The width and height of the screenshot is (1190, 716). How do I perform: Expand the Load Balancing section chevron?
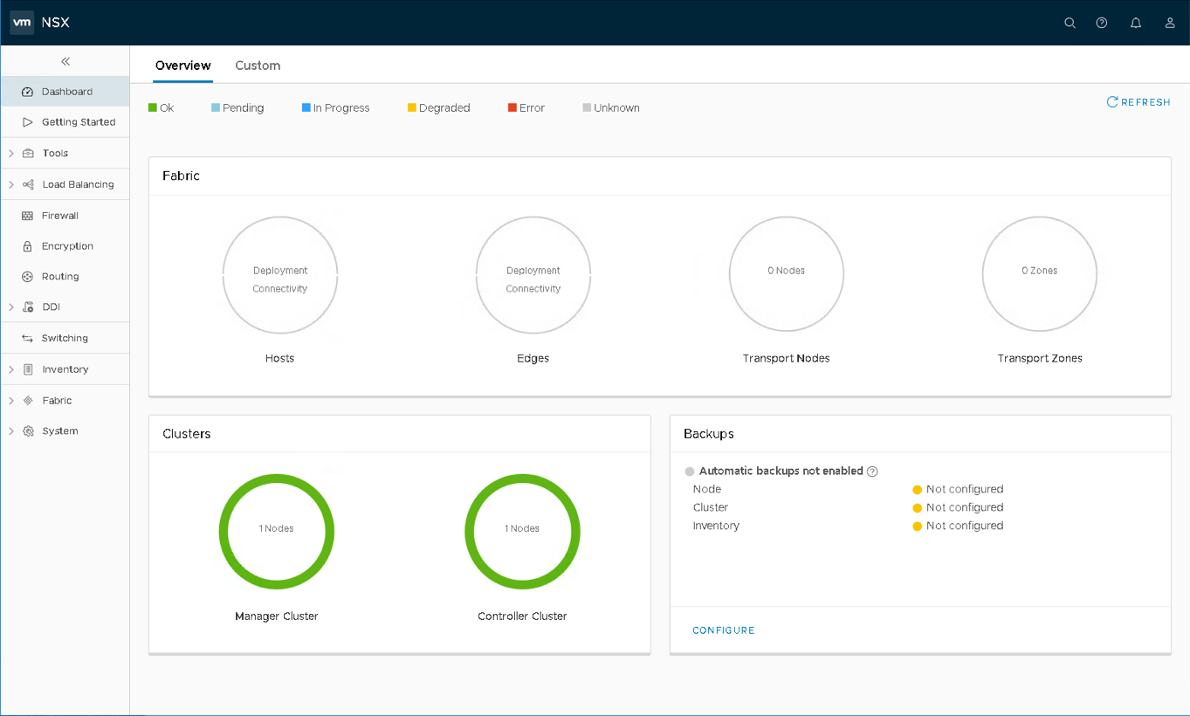11,185
